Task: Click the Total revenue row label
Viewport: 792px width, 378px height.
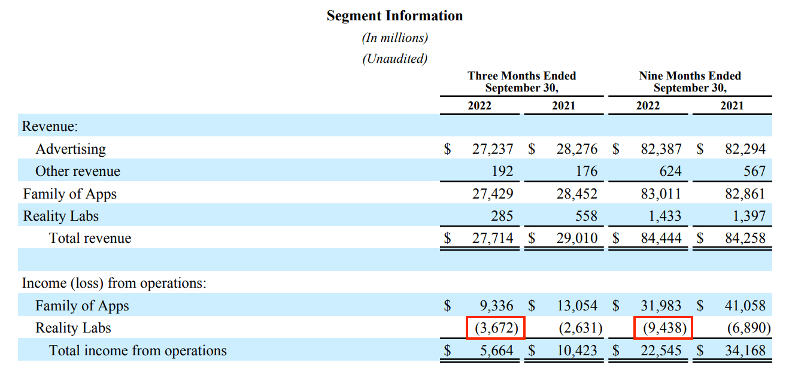Action: point(90,238)
